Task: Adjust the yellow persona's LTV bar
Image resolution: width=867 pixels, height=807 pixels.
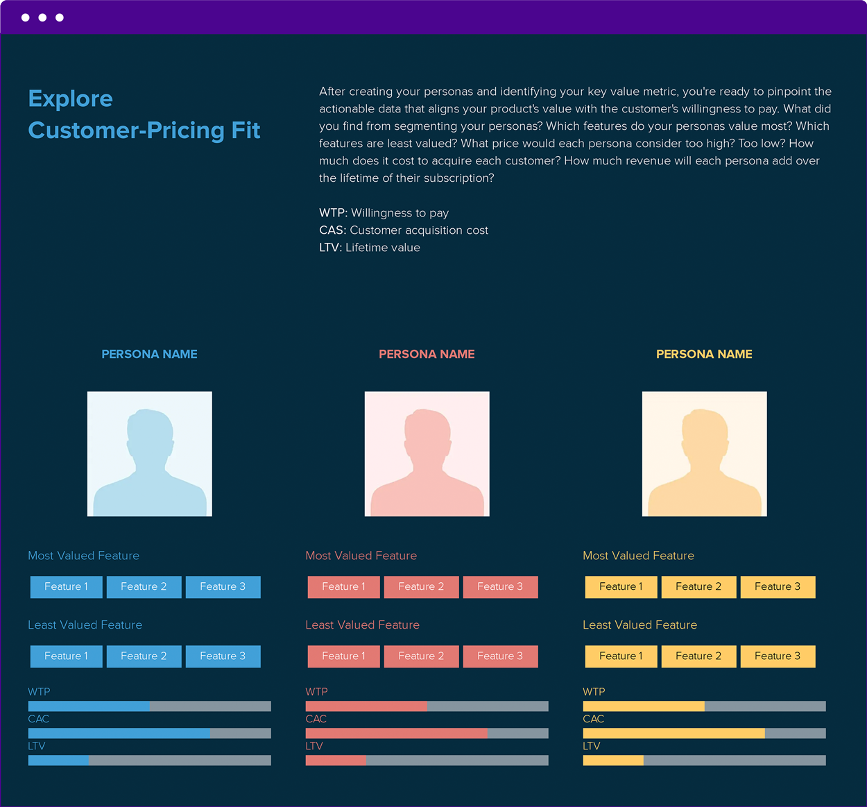Action: click(704, 760)
